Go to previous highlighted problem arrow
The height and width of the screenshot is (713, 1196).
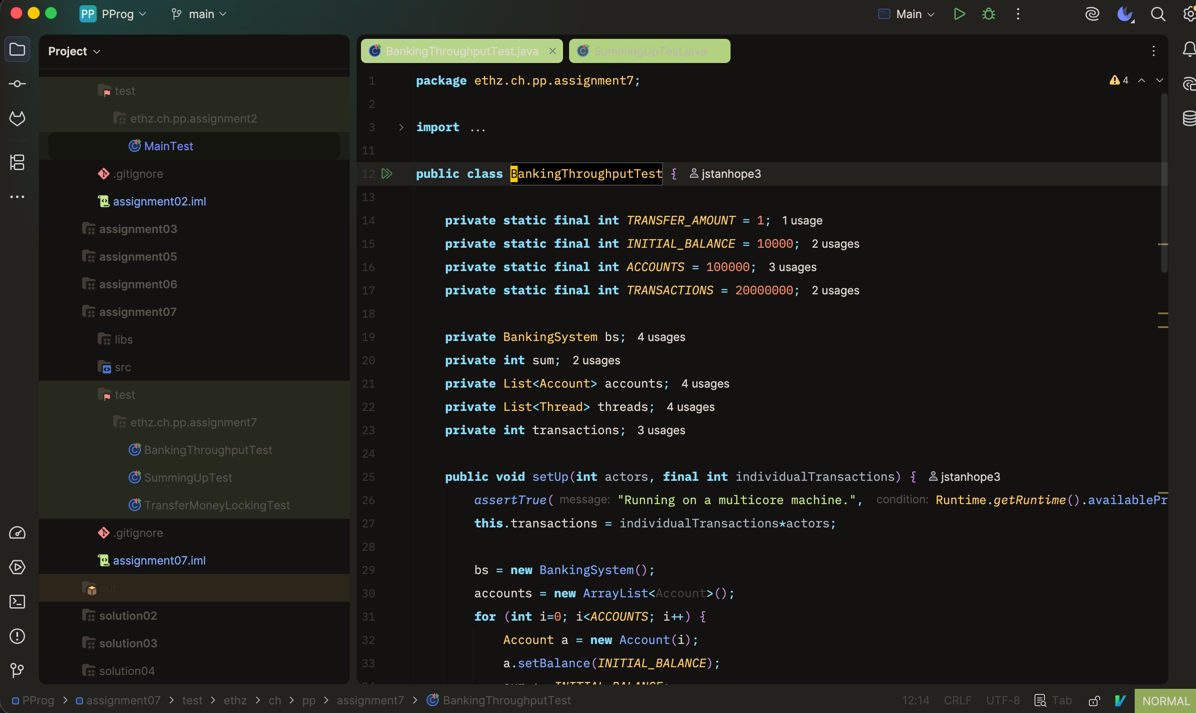point(1142,80)
